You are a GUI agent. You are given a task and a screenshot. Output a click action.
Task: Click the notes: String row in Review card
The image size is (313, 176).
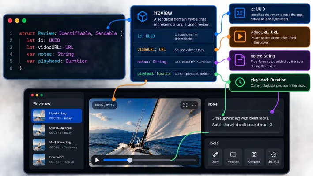click(x=173, y=62)
